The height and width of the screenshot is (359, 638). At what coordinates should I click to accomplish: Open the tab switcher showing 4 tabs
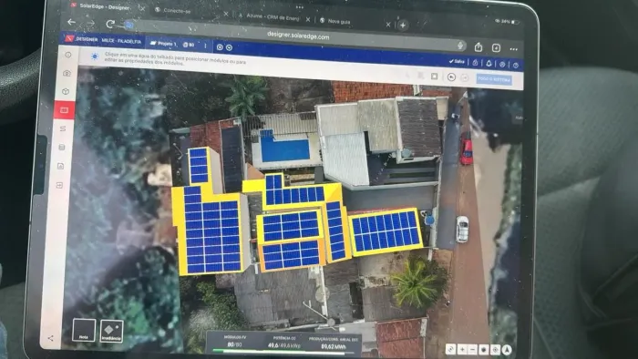tap(496, 48)
